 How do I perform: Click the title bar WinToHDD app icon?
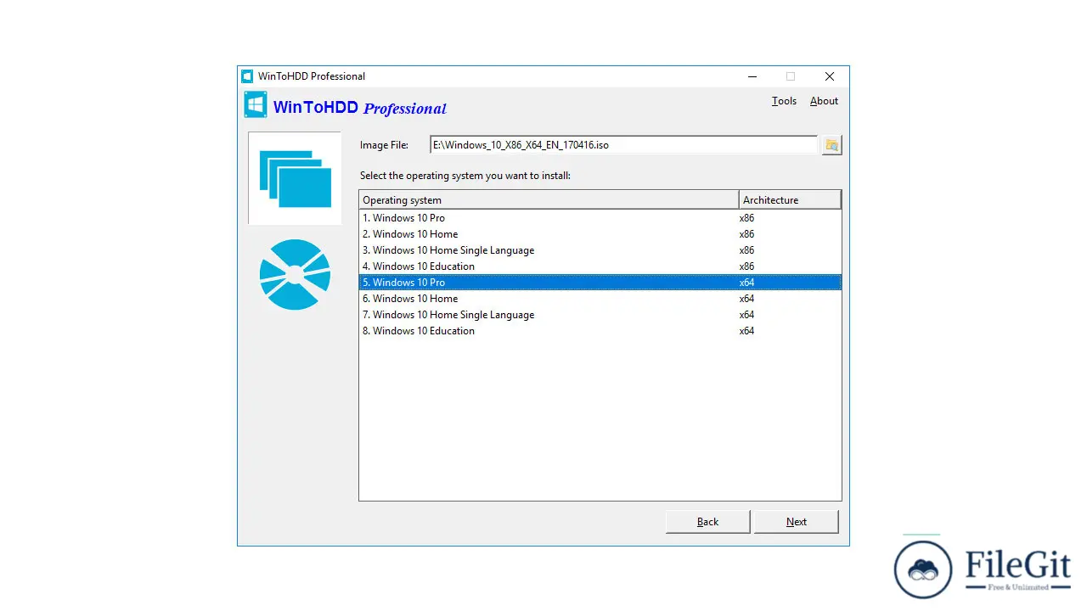coord(247,76)
